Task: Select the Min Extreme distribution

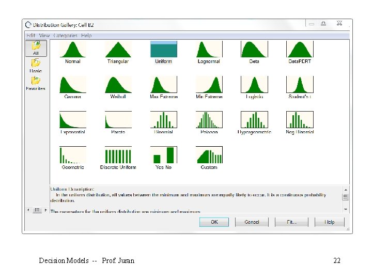Action: pos(209,84)
